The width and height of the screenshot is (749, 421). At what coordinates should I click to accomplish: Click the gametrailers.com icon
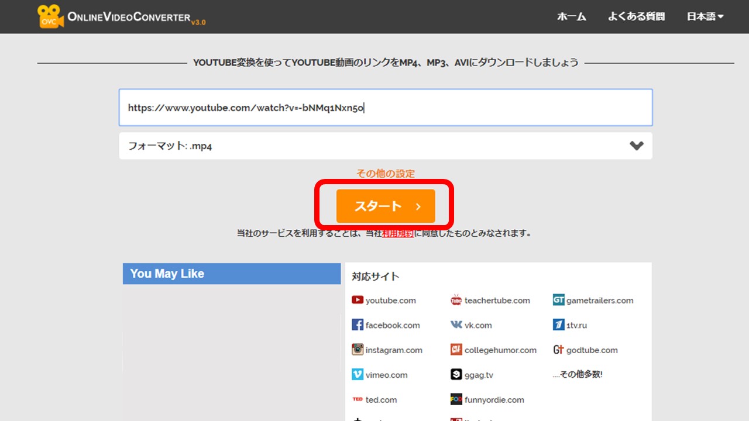(x=558, y=300)
